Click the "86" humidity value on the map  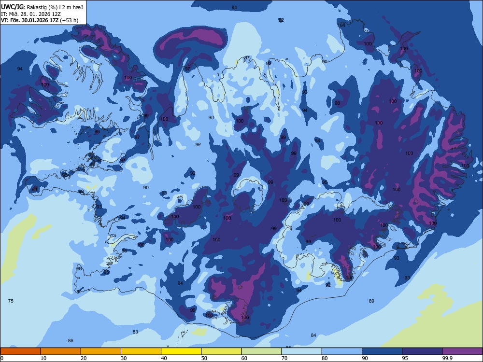pos(71,340)
